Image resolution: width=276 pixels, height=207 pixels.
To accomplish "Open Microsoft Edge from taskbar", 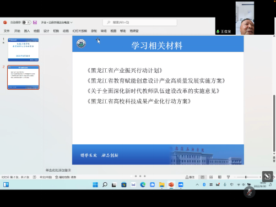I will coord(143,184).
